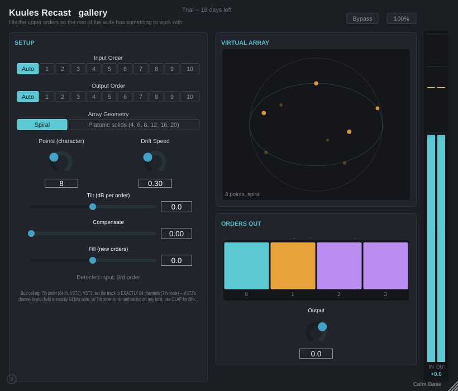Click the order 3 purple bar
This screenshot has width=458, height=391.
point(385,266)
